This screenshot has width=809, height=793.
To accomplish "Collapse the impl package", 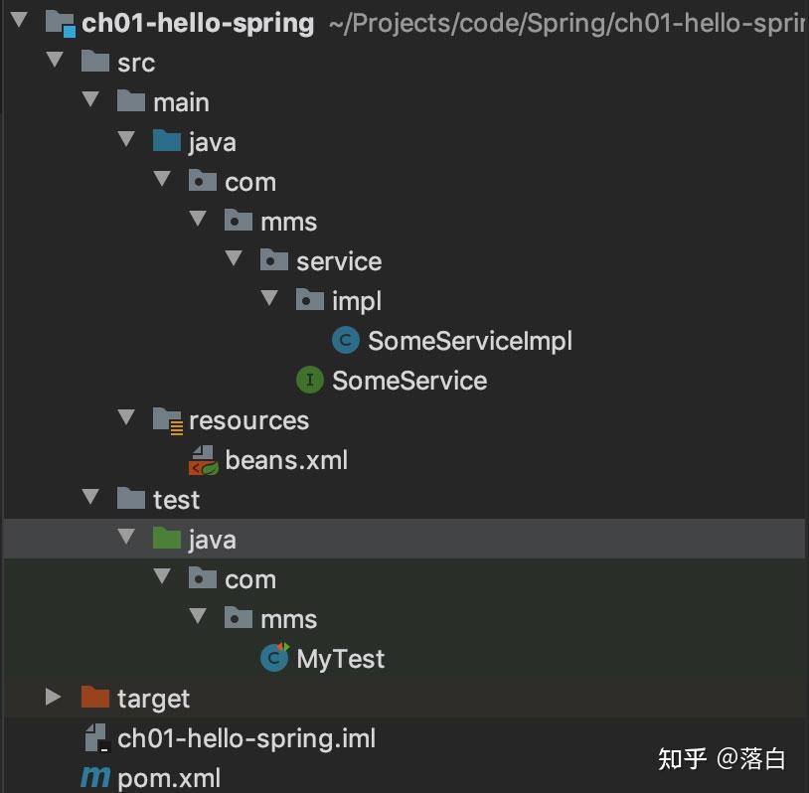I will coord(268,298).
